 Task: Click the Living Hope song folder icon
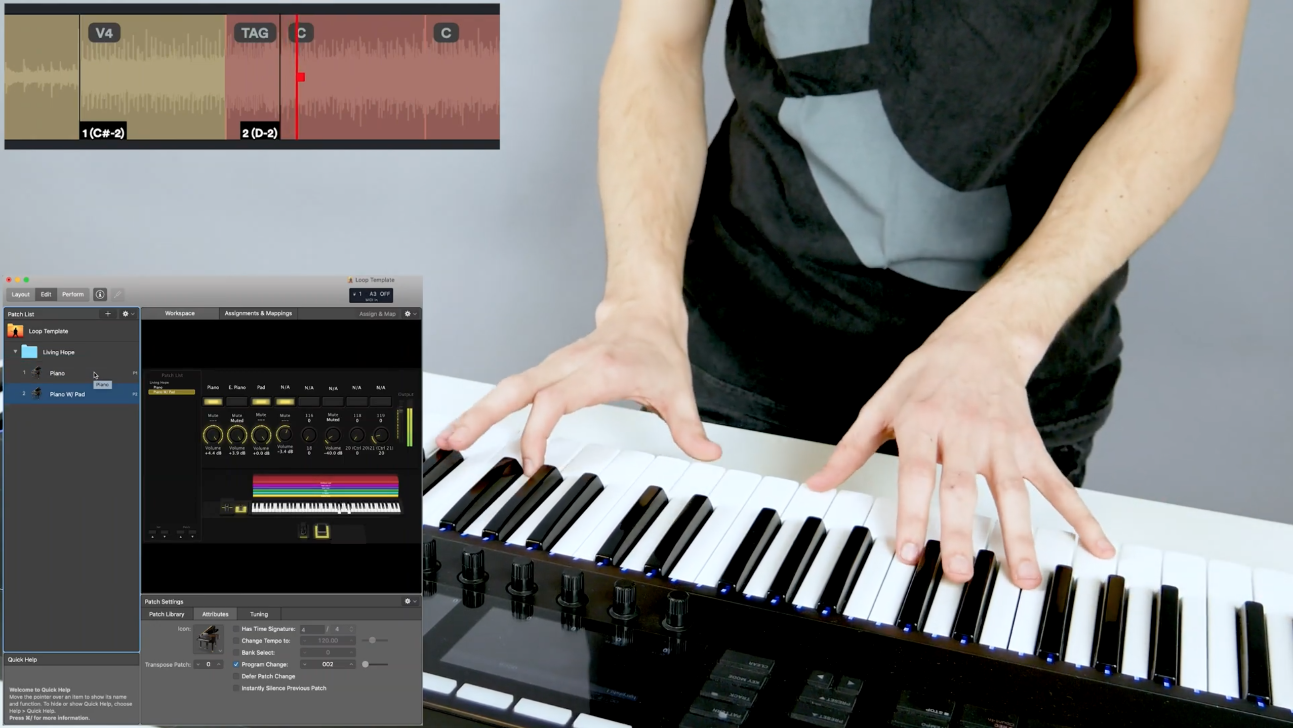pos(29,351)
